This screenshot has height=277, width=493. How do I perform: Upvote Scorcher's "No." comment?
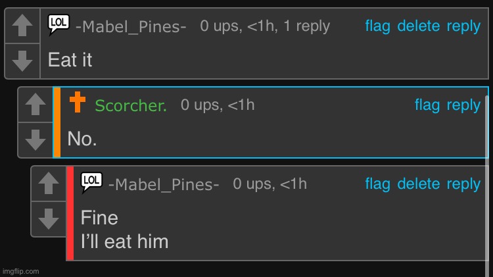(x=35, y=104)
